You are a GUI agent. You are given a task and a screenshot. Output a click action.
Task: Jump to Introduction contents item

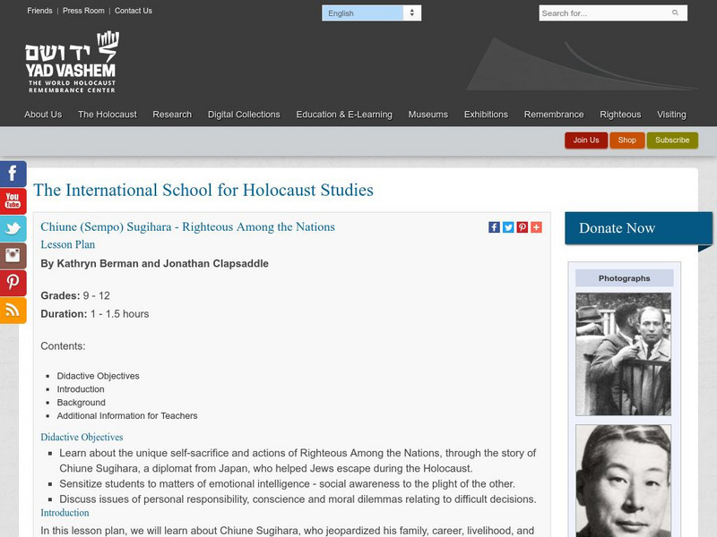81,389
